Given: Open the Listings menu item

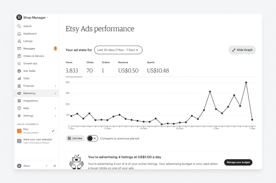Looking at the screenshot, I should click(x=37, y=41).
